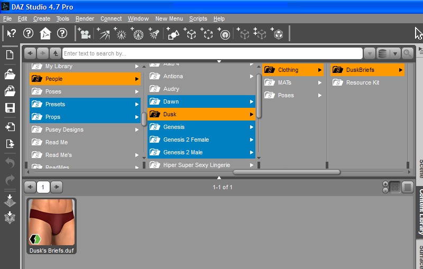Viewport: 423px width, 269px height.
Task: Create new linear point light flashlight icon
Action: tap(154, 34)
